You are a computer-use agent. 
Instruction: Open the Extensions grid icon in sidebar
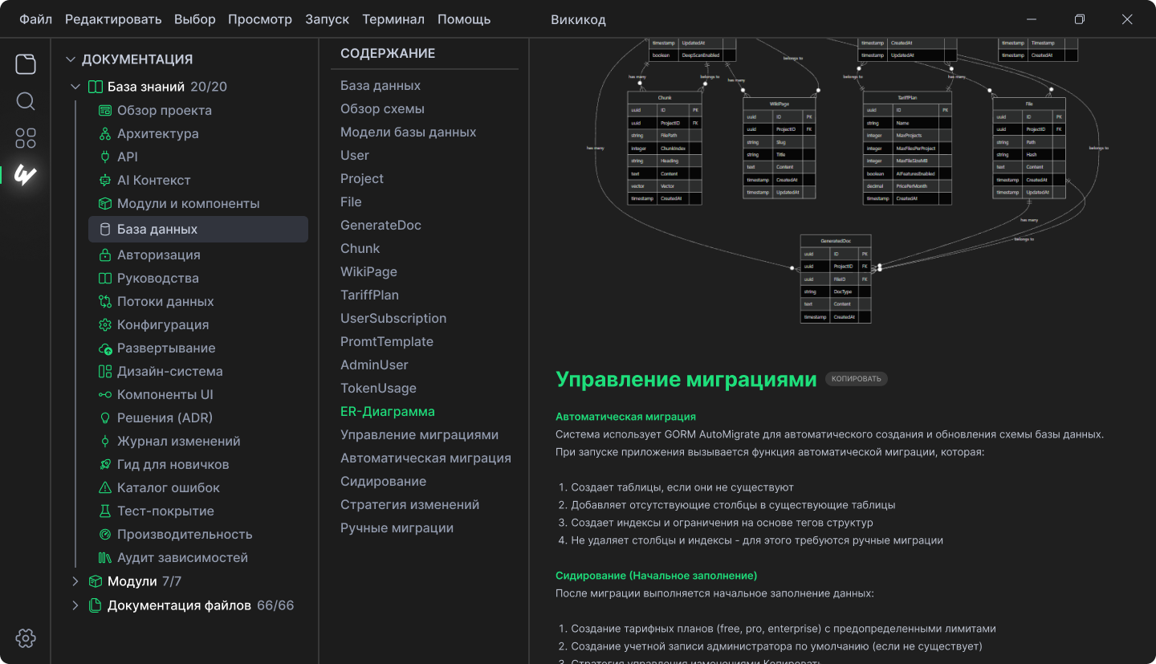point(26,138)
